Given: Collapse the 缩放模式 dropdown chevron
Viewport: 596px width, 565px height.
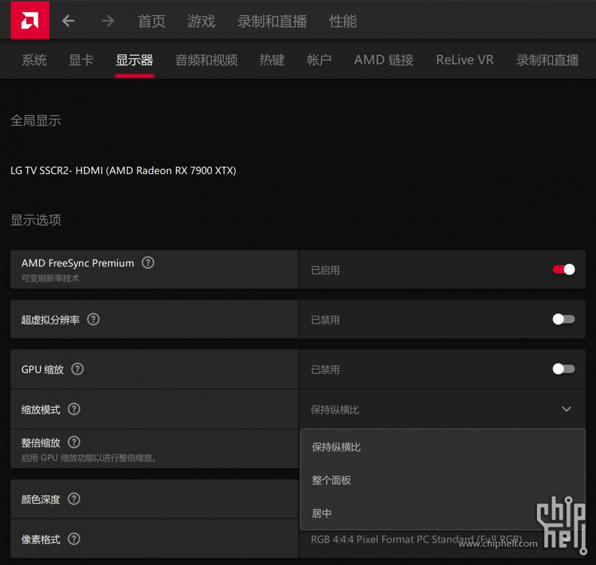Looking at the screenshot, I should [566, 409].
